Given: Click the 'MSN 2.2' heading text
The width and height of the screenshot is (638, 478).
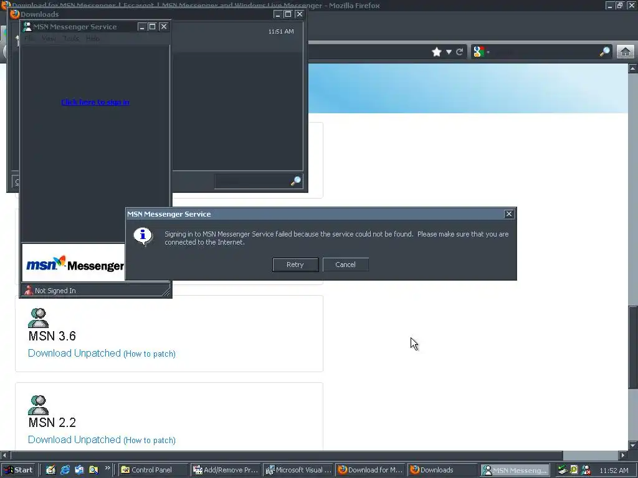Looking at the screenshot, I should pyautogui.click(x=52, y=423).
